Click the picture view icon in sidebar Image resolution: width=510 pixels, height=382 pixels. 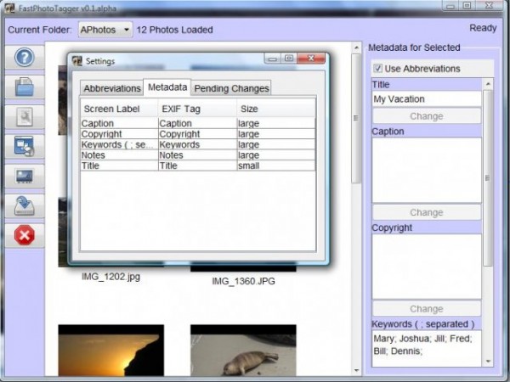(x=25, y=176)
